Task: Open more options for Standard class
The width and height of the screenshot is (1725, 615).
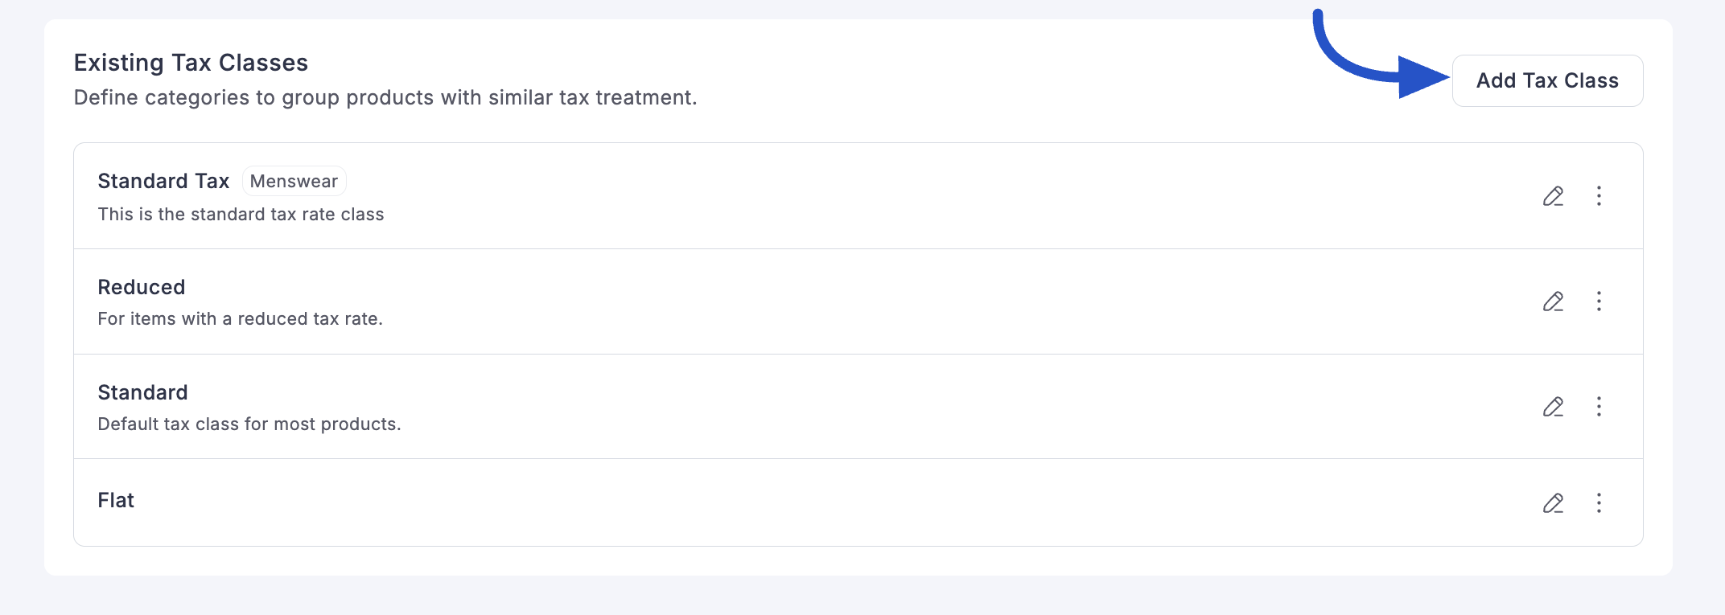Action: coord(1599,407)
